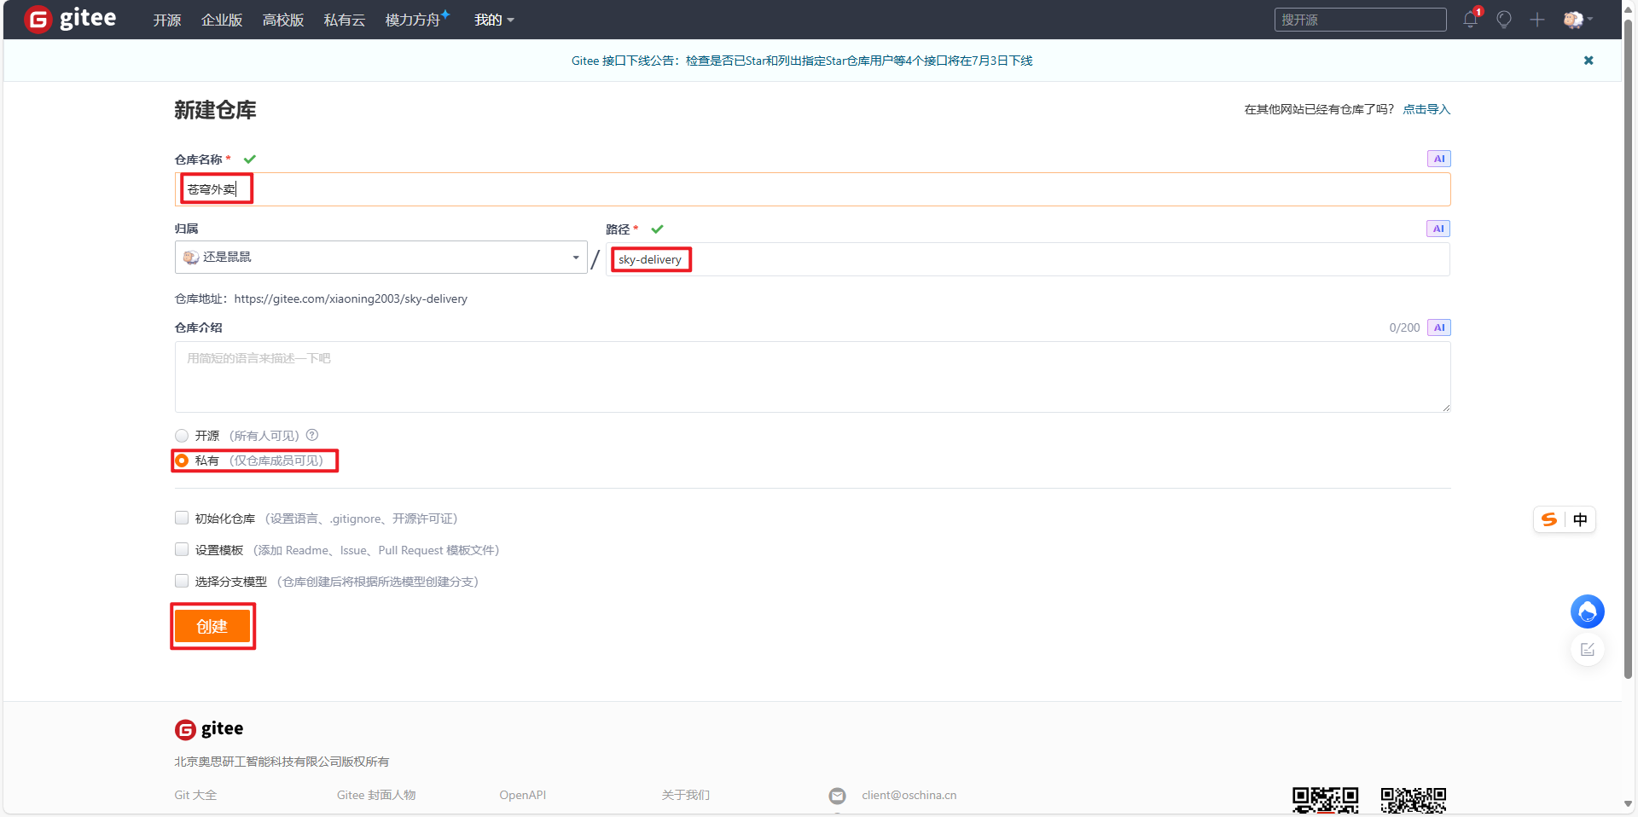The height and width of the screenshot is (817, 1638).
Task: Click the lightbulb icon in header
Action: [x=1504, y=20]
